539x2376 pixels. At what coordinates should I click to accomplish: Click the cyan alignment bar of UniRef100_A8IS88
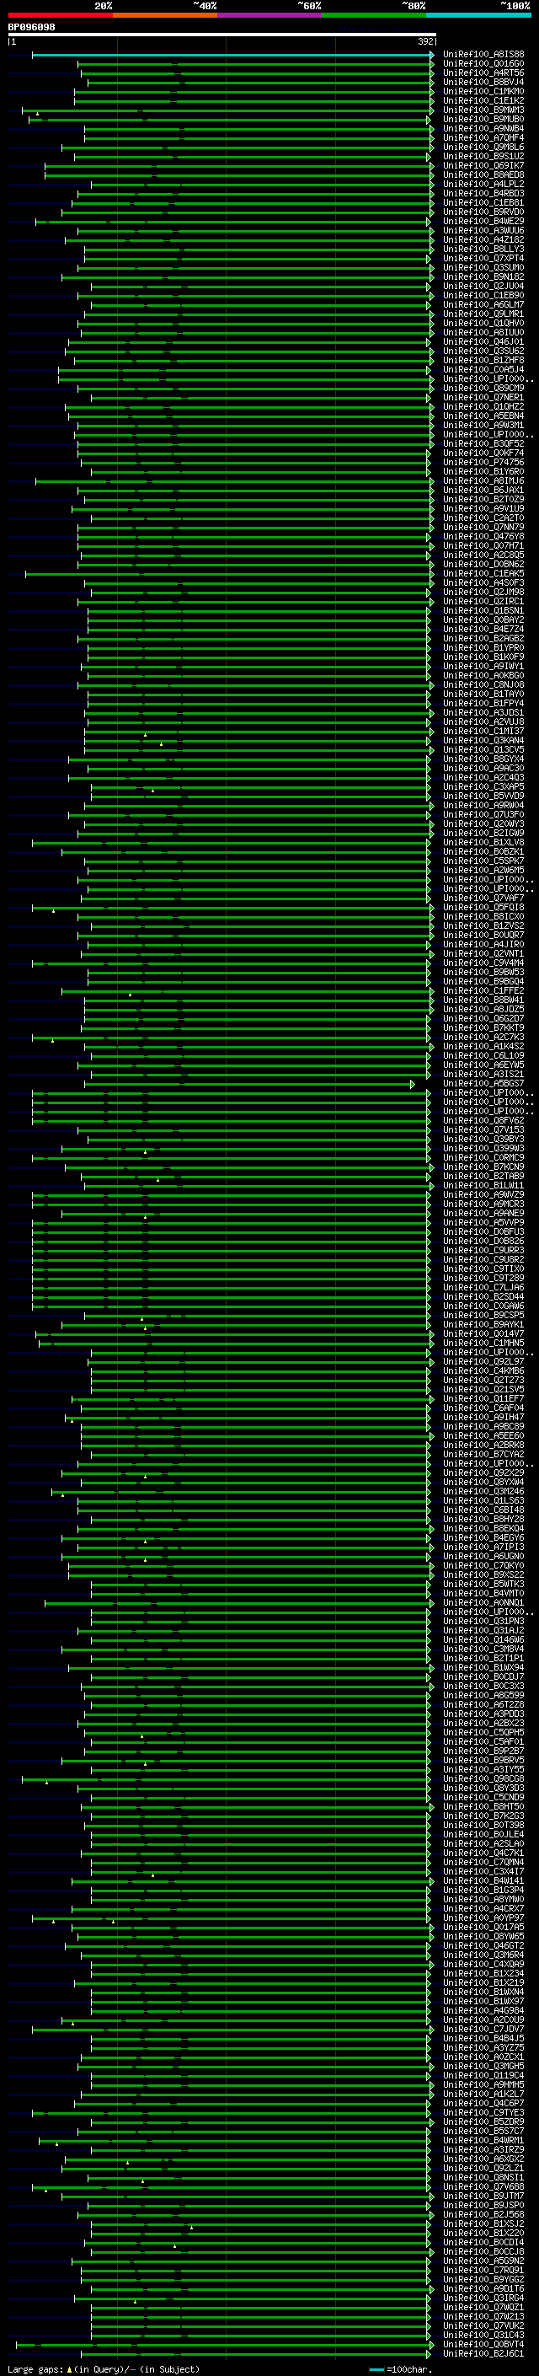pyautogui.click(x=232, y=55)
